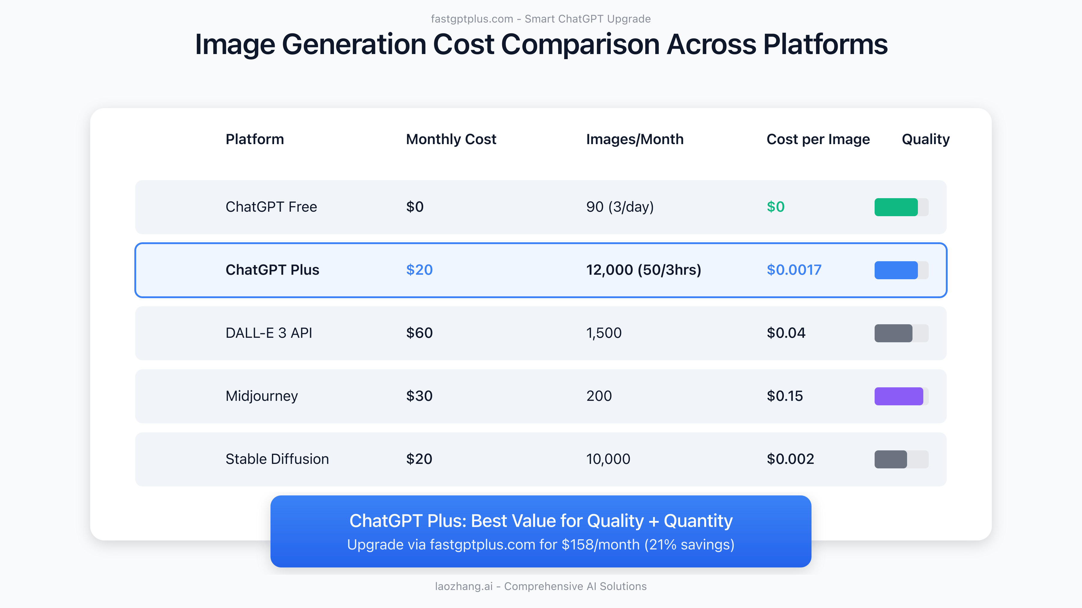Select the Stable Diffusion platform name

(277, 459)
